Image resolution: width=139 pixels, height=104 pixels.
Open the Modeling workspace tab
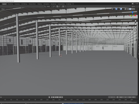10,4
